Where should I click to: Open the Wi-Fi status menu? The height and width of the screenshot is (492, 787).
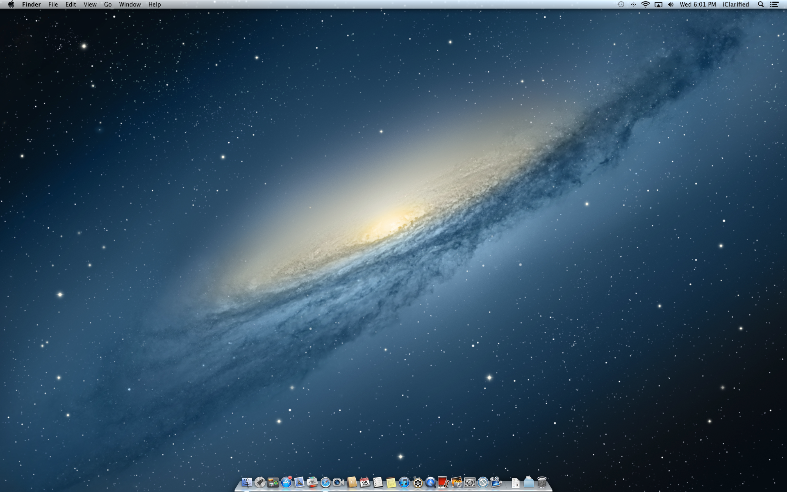click(646, 5)
